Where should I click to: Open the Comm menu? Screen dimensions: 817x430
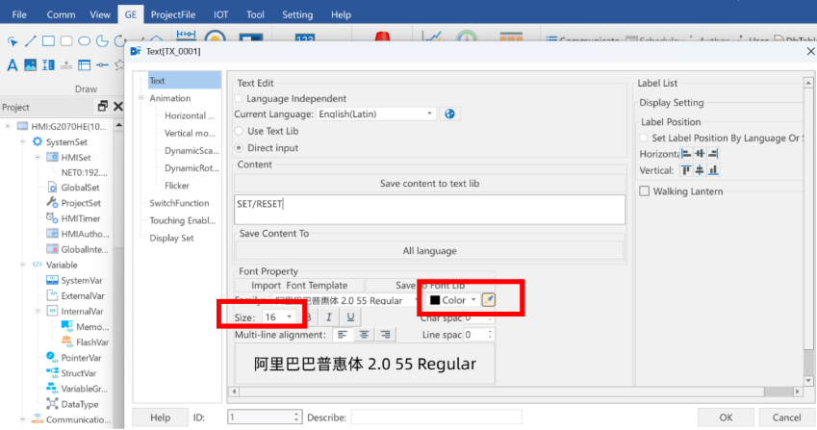point(61,14)
